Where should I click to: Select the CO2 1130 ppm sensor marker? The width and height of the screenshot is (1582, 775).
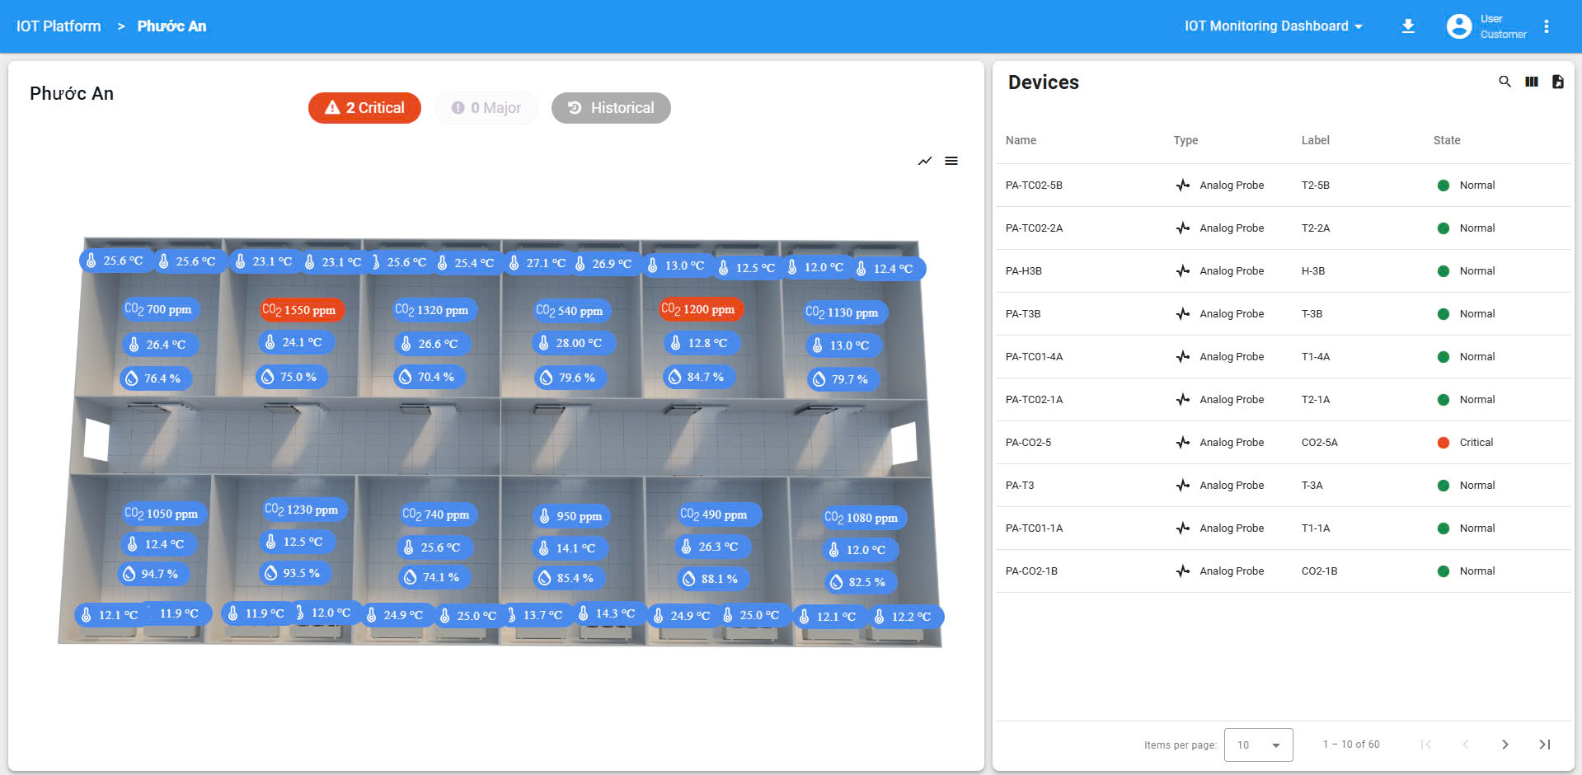(844, 312)
